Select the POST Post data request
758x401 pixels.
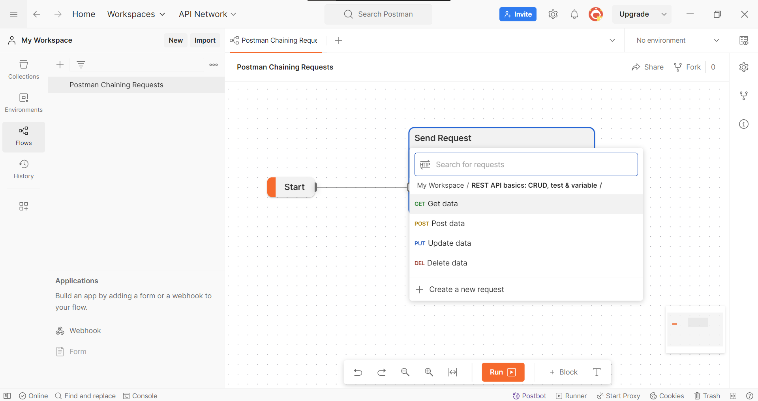click(x=526, y=224)
